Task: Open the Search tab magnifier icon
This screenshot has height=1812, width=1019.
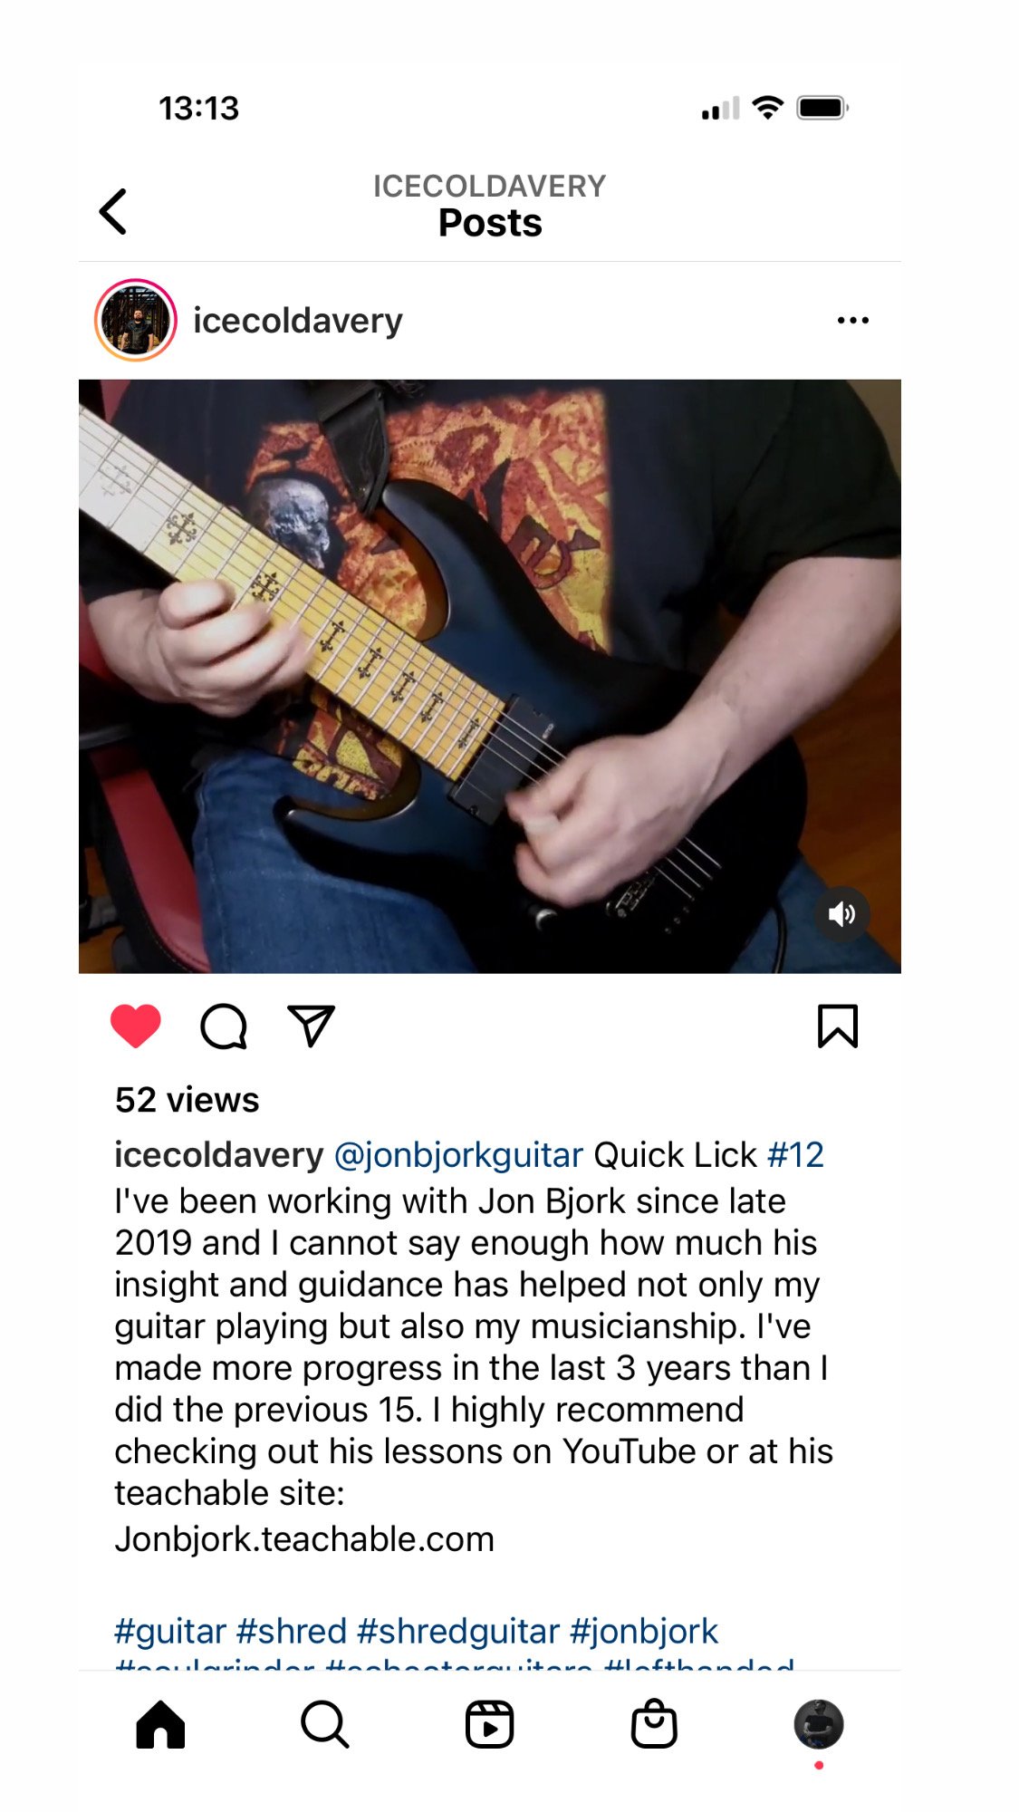Action: point(325,1724)
